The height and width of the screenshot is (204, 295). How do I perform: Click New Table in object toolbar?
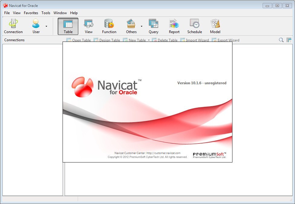134,40
